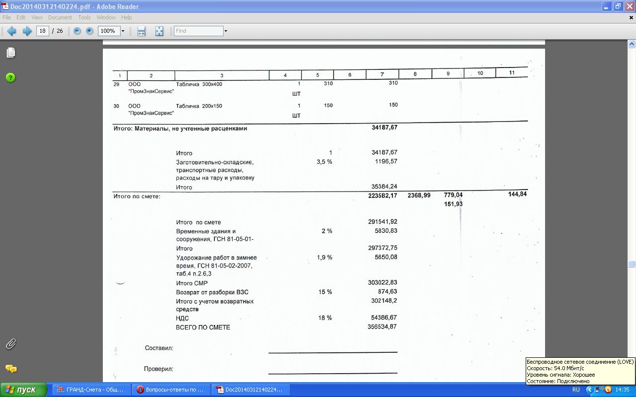Image resolution: width=636 pixels, height=397 pixels.
Task: Click the '18 %' rate value
Action: pos(325,318)
